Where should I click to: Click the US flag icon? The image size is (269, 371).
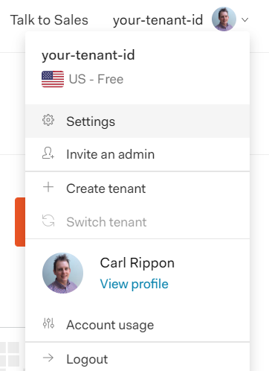[53, 79]
